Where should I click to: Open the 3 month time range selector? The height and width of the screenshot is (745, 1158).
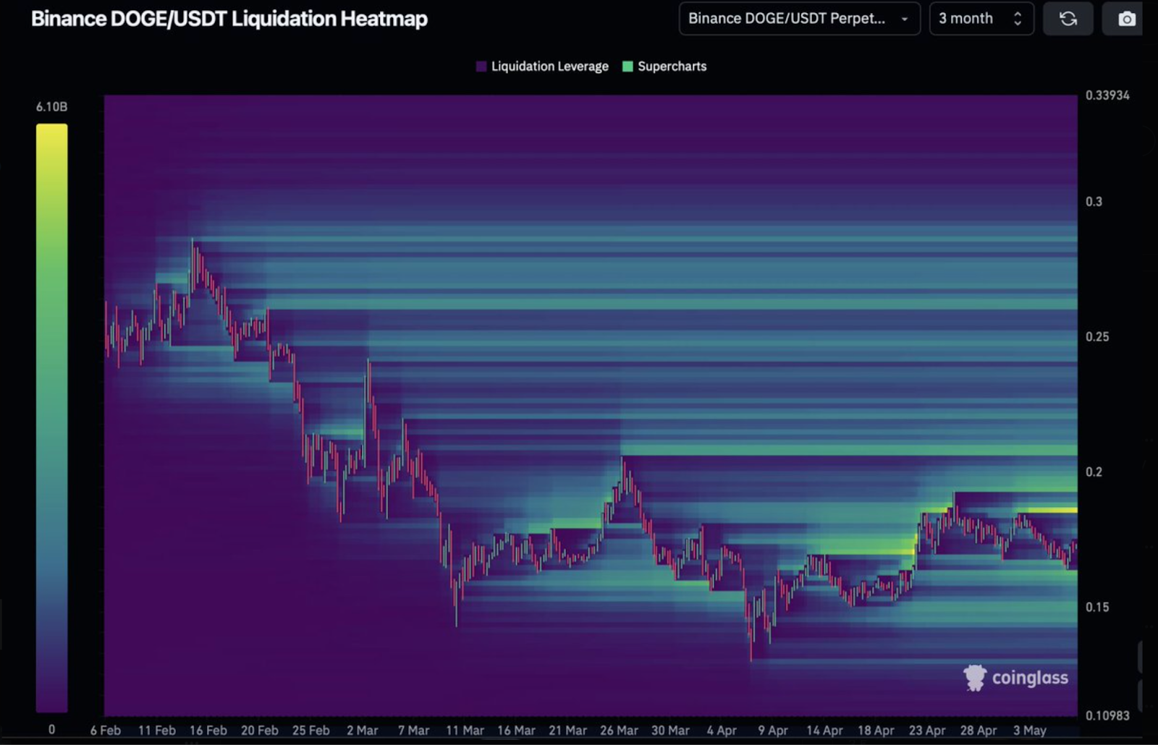[981, 19]
